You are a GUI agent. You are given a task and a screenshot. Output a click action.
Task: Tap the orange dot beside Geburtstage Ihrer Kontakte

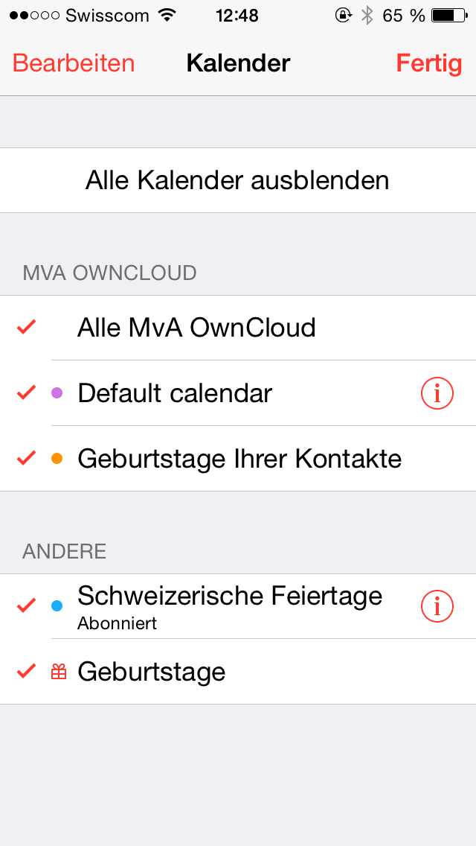tap(57, 457)
